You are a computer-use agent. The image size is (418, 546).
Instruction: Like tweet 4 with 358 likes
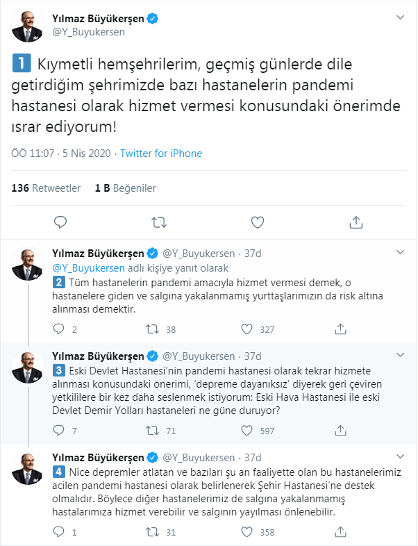tap(246, 531)
